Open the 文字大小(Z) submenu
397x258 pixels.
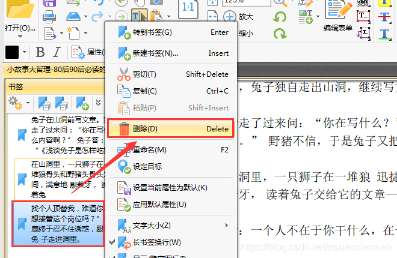click(x=171, y=226)
